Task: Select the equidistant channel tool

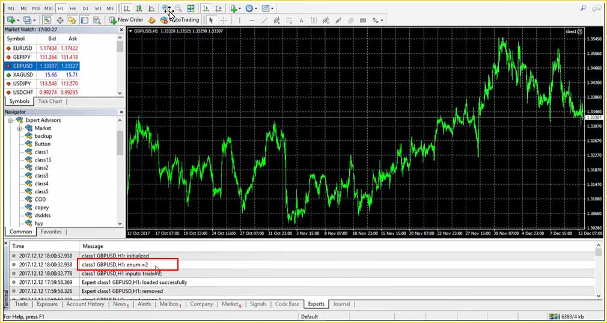Action: coord(277,20)
